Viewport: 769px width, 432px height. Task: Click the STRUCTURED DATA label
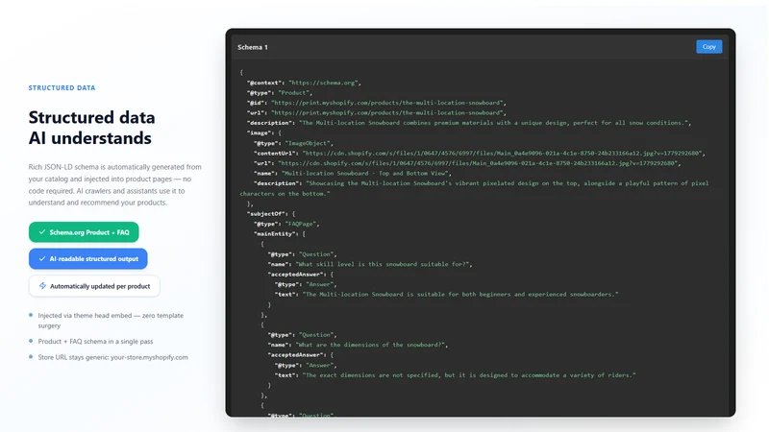click(62, 88)
